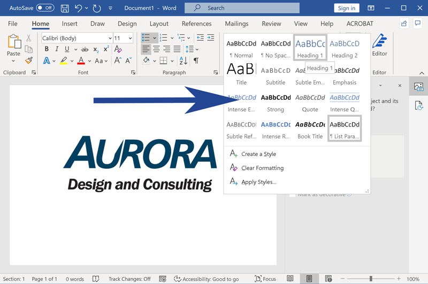
Task: Click the Redo icon
Action: (x=97, y=8)
